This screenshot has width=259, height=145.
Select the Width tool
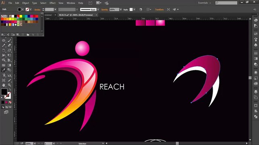[4, 55]
